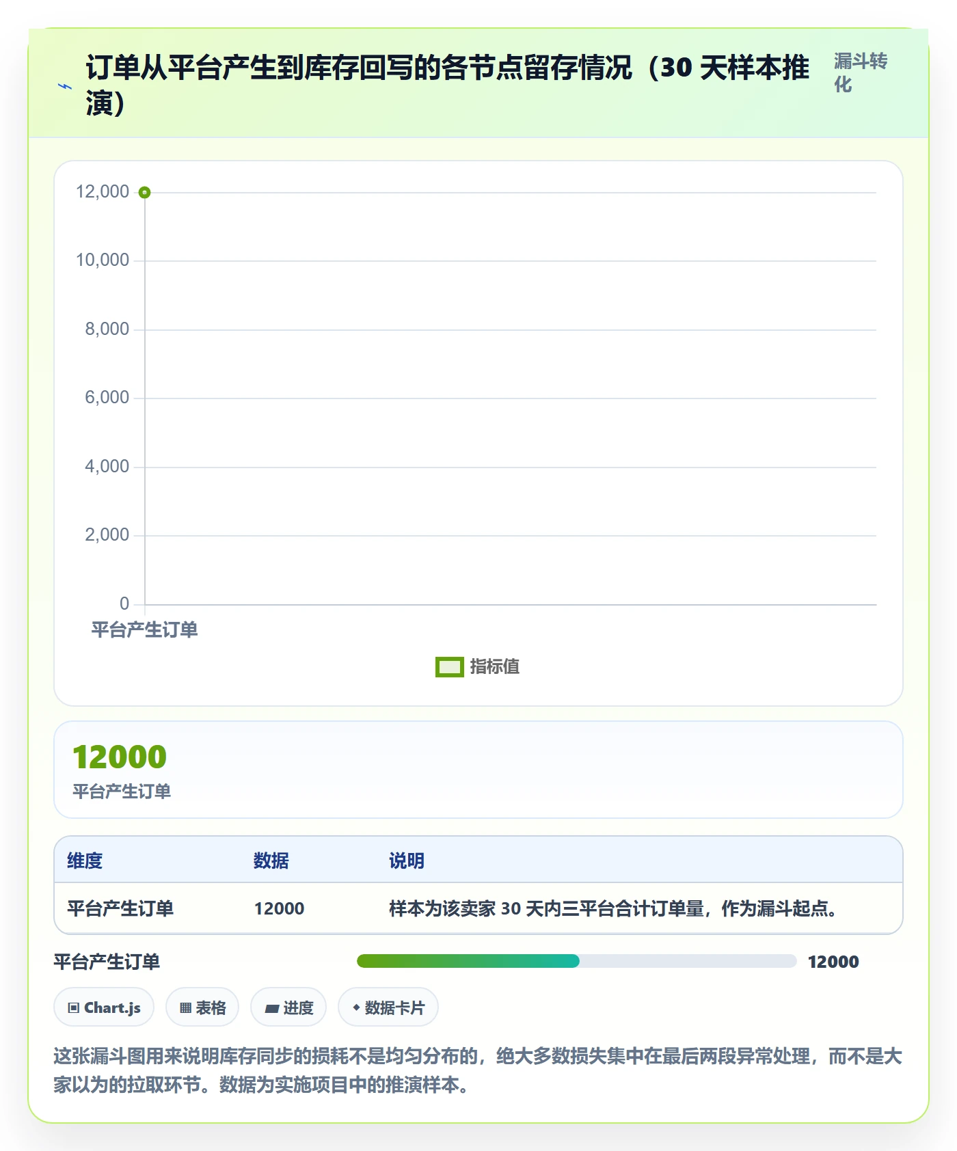Viewport: 957px width, 1151px height.
Task: Click the lightning bolt icon beside the title
Action: 65,86
